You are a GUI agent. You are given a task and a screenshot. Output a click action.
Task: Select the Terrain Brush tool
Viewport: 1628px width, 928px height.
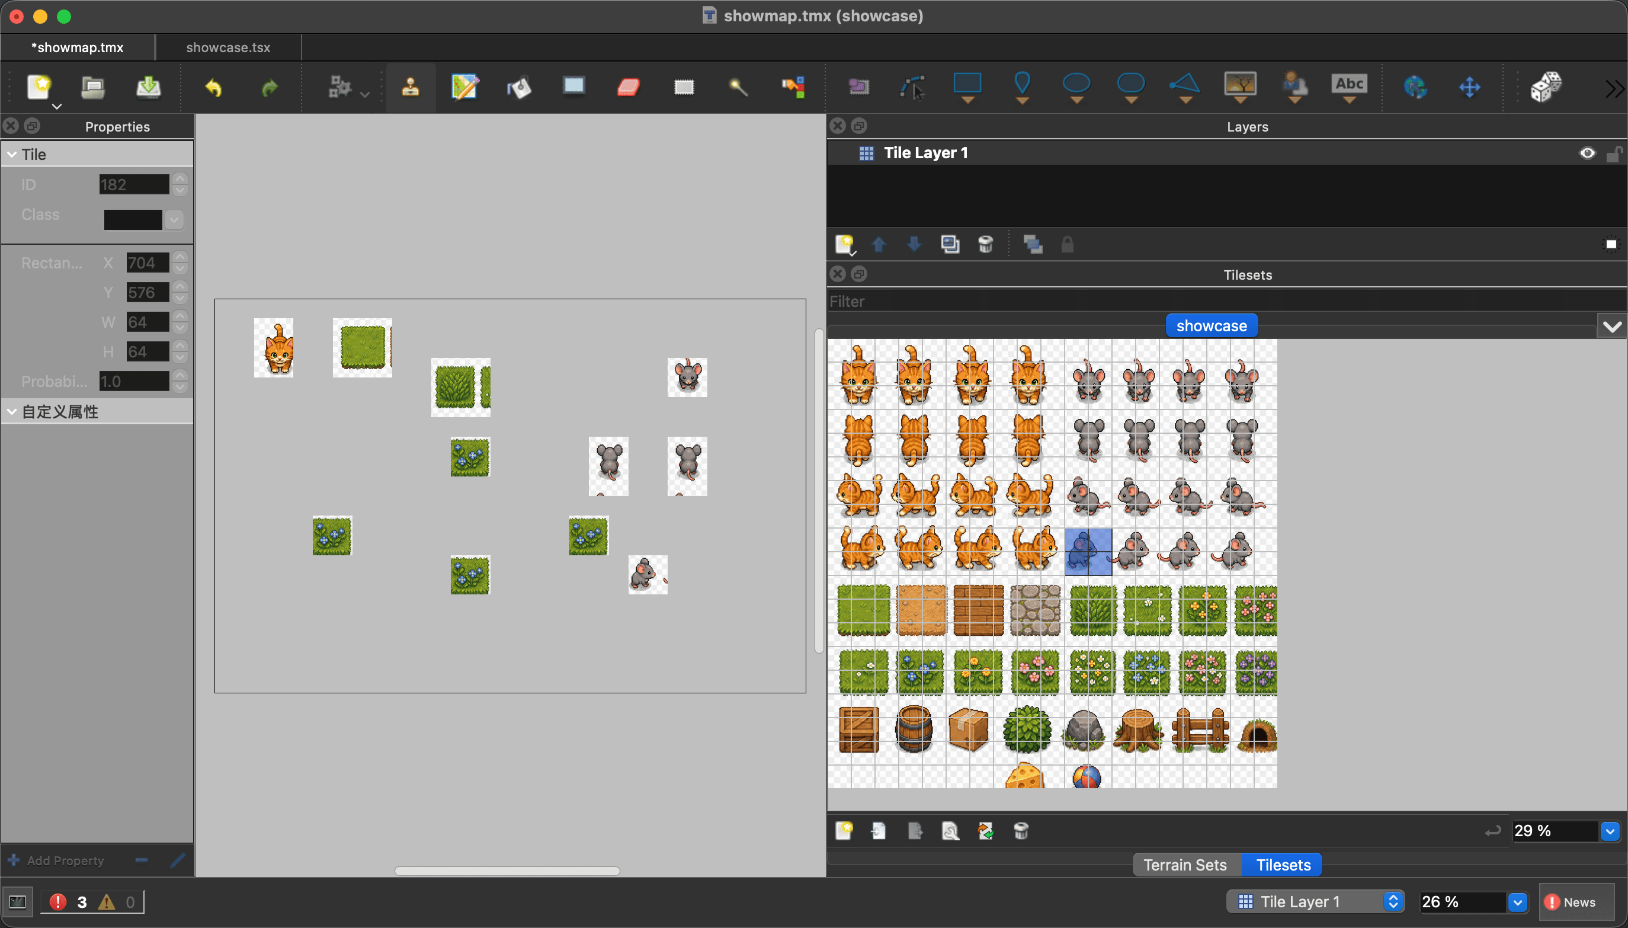tap(464, 87)
